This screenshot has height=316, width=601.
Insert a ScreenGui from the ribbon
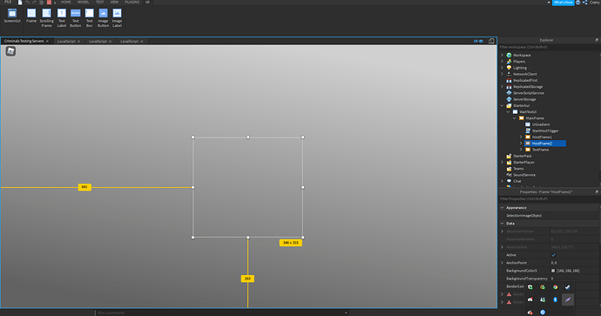click(12, 17)
